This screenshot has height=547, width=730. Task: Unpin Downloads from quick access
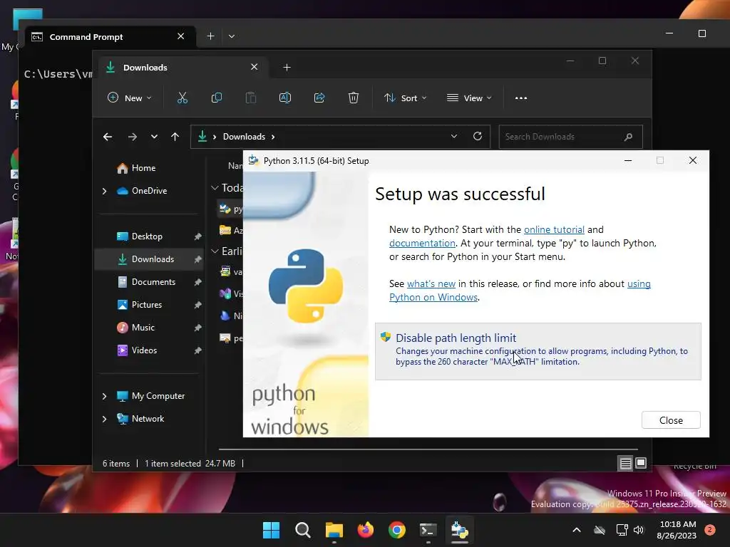click(x=197, y=259)
